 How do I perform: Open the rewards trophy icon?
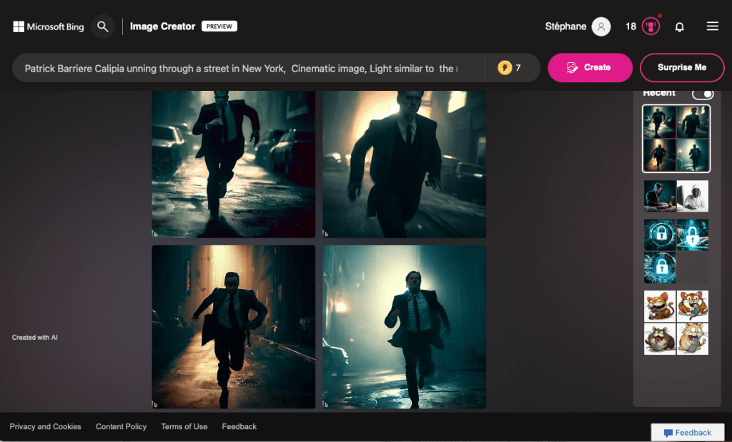651,26
